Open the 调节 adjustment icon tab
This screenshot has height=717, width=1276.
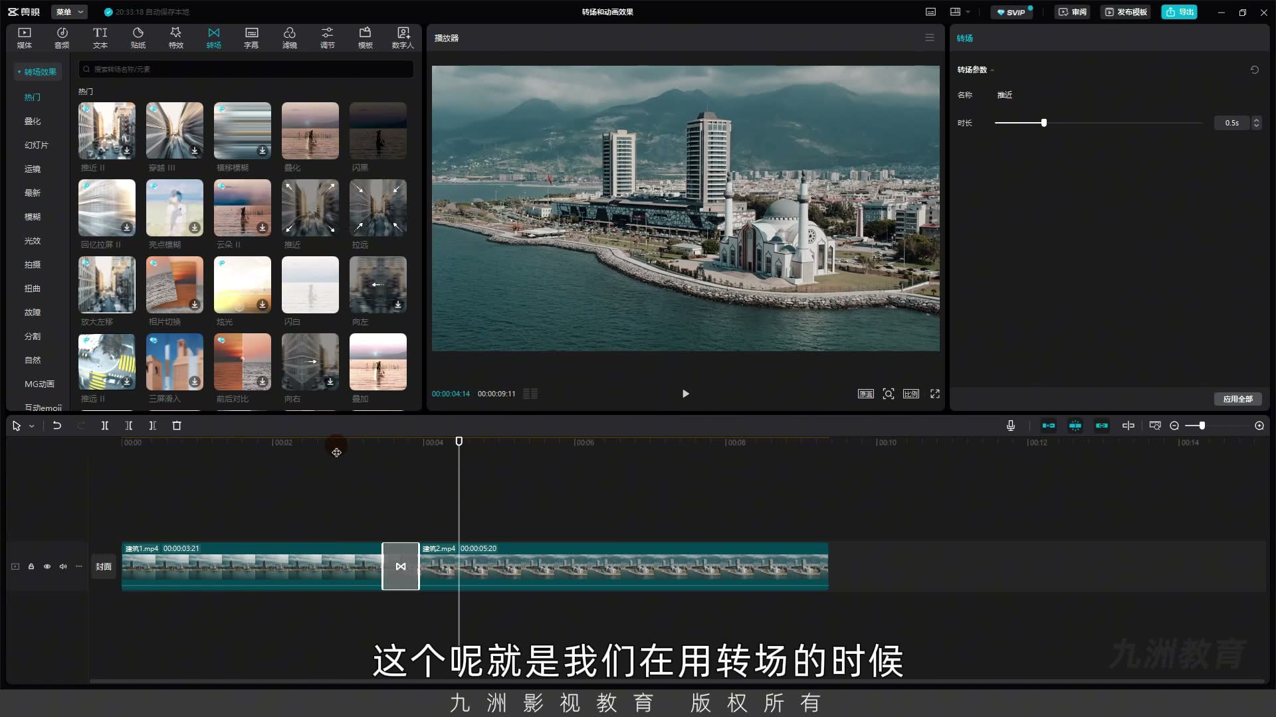(328, 38)
